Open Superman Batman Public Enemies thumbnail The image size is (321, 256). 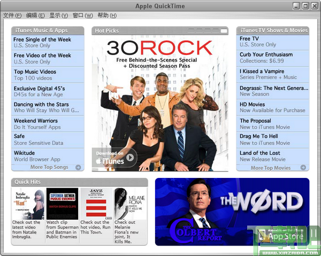(x=62, y=204)
